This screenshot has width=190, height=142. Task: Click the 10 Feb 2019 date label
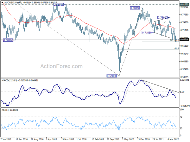[98, 139]
